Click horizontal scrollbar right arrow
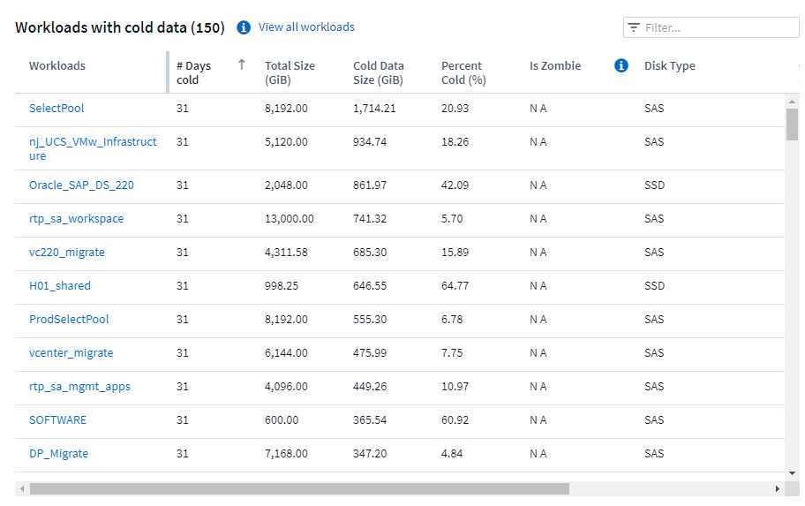The height and width of the screenshot is (506, 805). [x=778, y=488]
